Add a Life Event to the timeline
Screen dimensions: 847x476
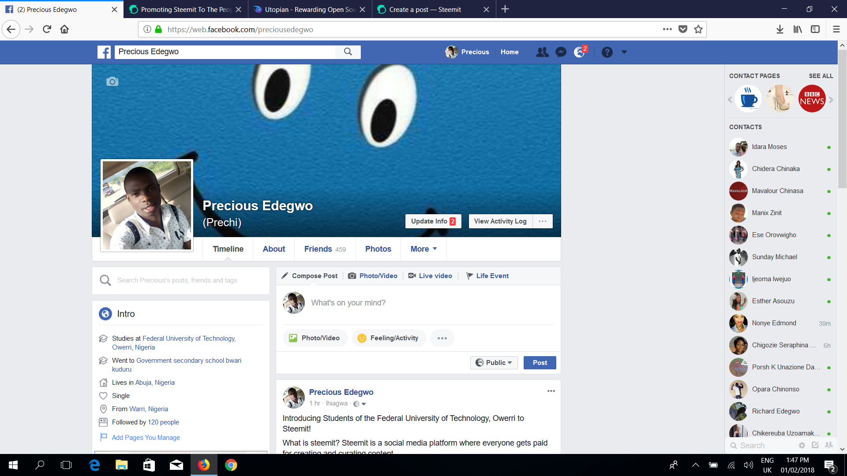[487, 275]
